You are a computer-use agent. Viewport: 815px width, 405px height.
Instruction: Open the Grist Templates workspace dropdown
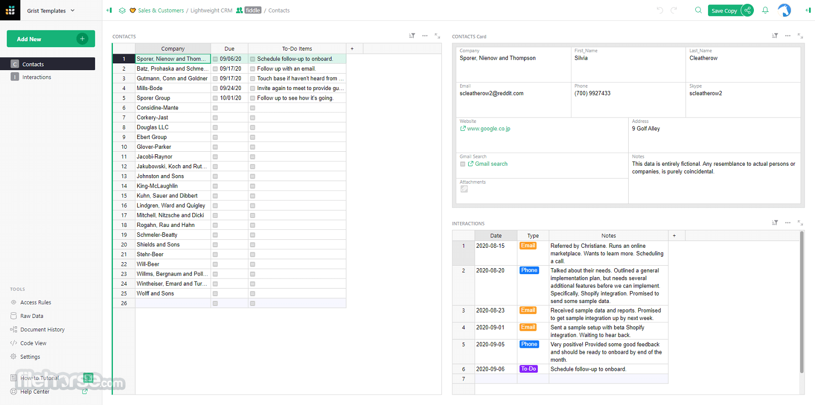[x=51, y=10]
